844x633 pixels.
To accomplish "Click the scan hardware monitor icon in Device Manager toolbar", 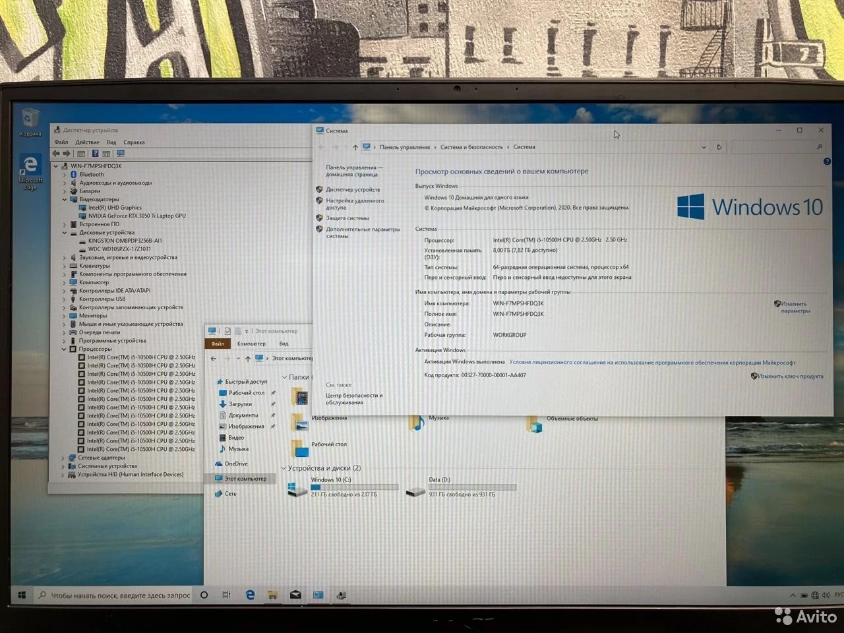I will (x=121, y=154).
